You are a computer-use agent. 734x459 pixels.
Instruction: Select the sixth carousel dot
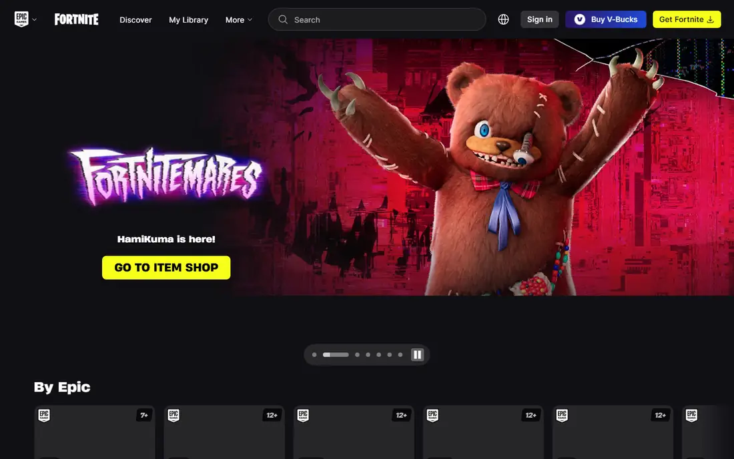click(390, 355)
